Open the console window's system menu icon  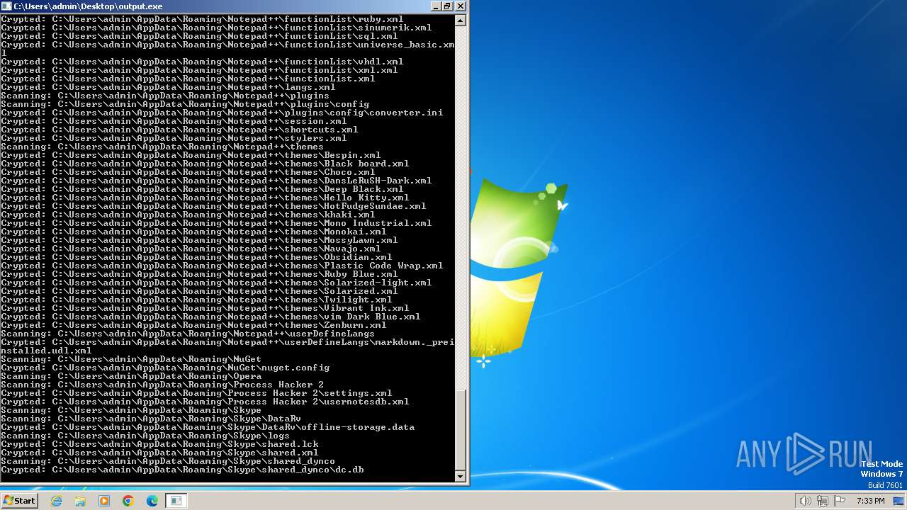click(6, 6)
